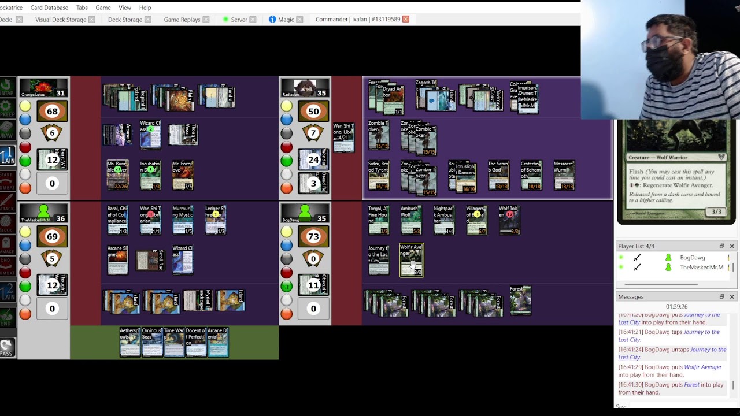Open the Magic room tab
Image resolution: width=740 pixels, height=416 pixels.
(286, 20)
